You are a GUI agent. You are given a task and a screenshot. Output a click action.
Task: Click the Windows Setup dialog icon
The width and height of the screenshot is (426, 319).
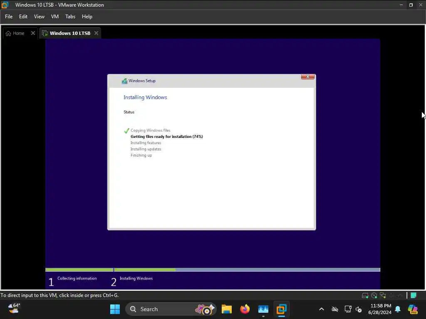pyautogui.click(x=124, y=81)
